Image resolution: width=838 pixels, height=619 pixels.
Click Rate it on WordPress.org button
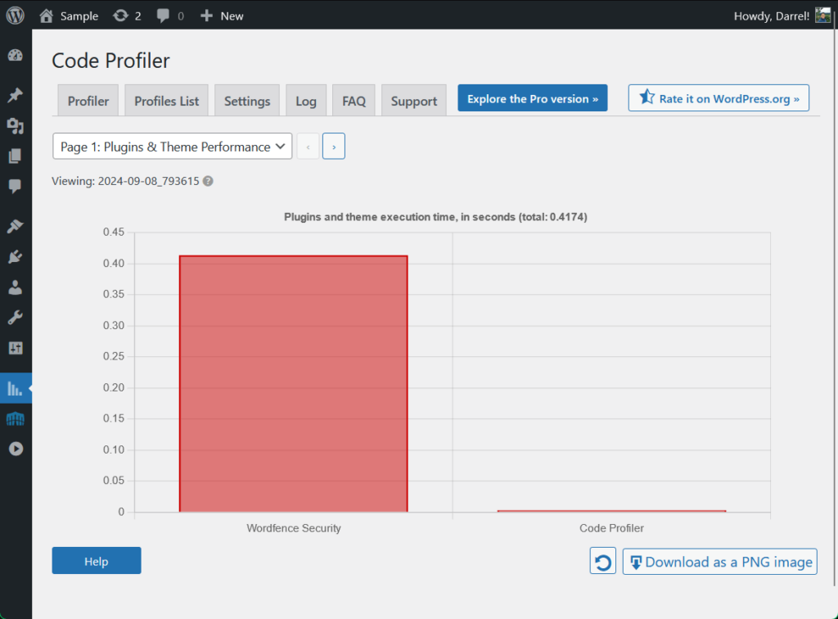point(719,98)
